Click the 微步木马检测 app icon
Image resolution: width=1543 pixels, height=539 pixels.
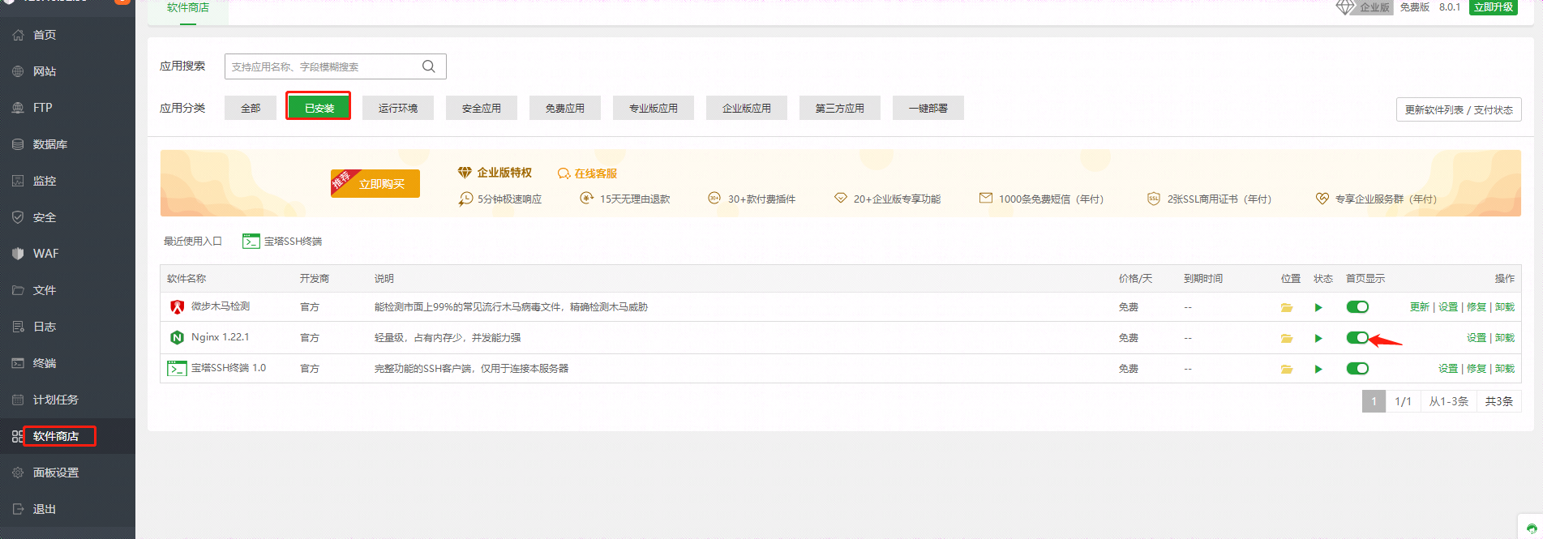(178, 307)
